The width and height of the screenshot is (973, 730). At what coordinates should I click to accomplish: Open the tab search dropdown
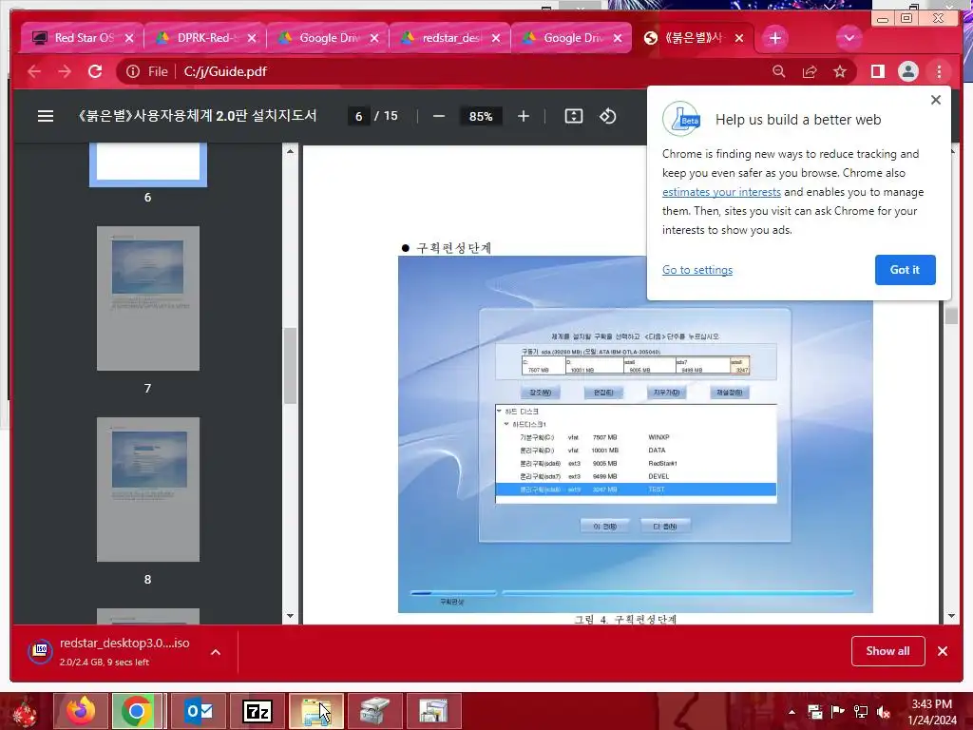click(849, 38)
